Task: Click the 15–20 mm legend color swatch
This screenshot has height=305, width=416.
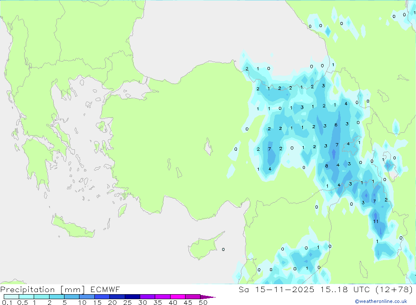Action: point(102,297)
